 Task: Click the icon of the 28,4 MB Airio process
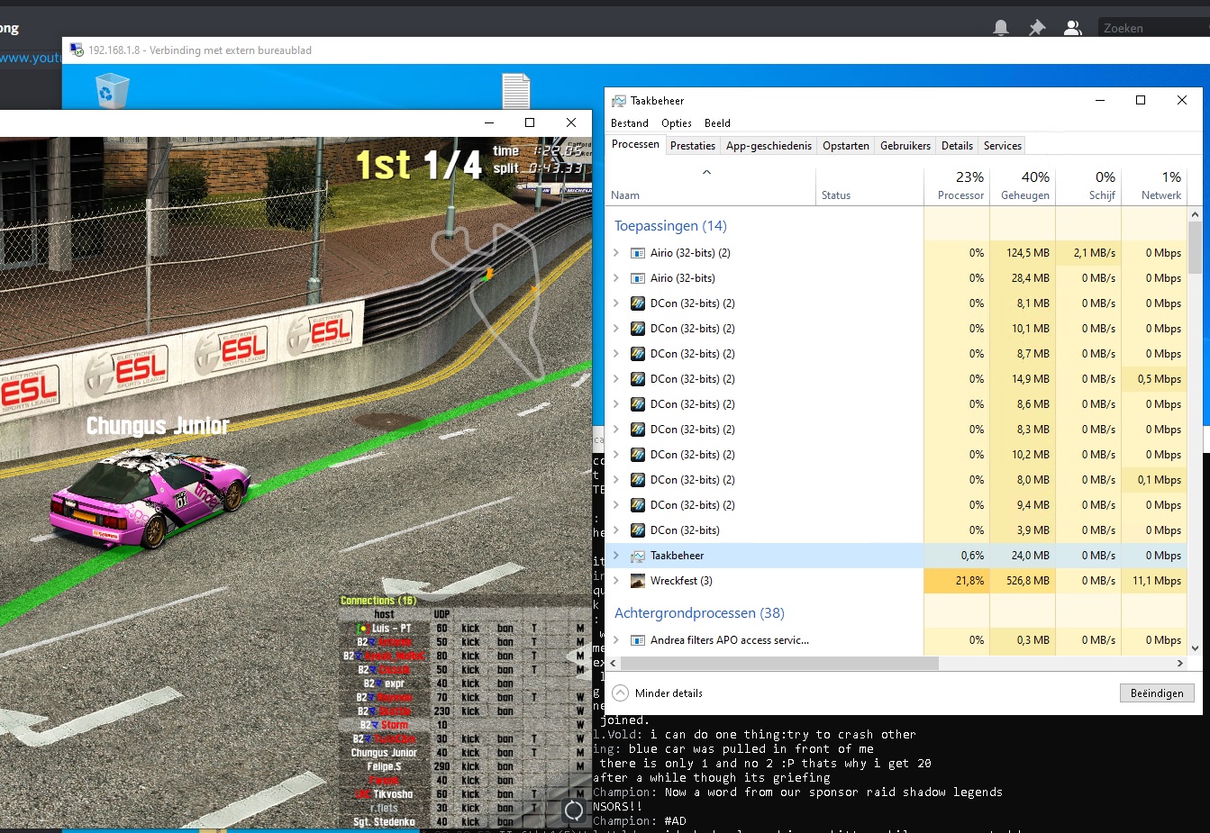tap(638, 278)
